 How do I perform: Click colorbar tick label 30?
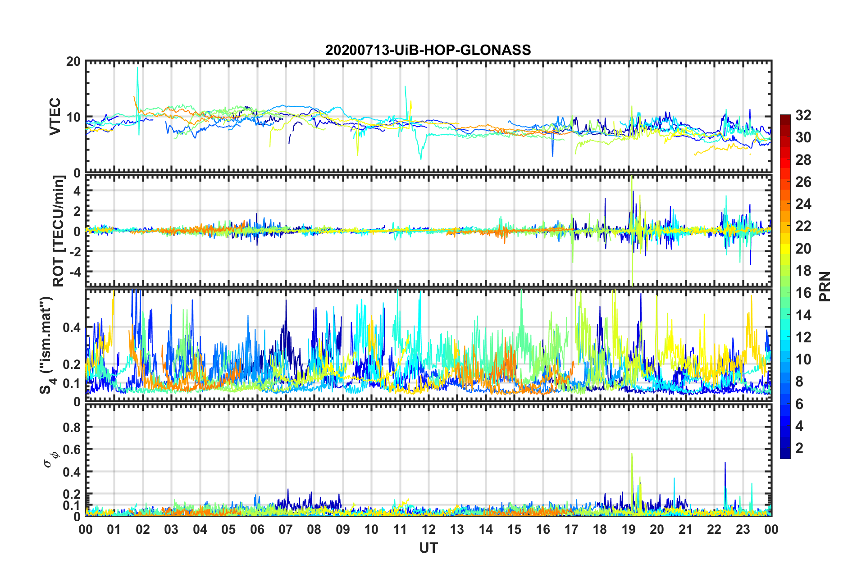pyautogui.click(x=803, y=137)
